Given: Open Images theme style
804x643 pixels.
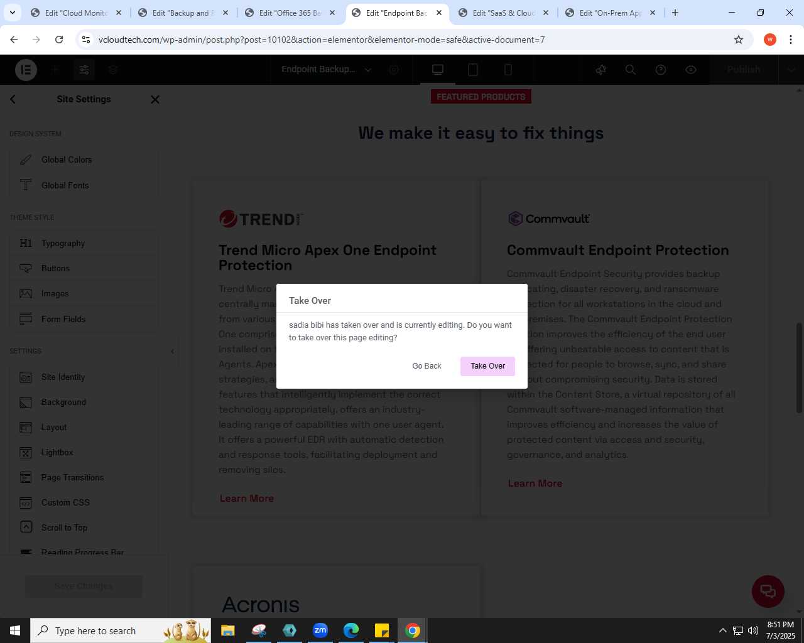Looking at the screenshot, I should click(84, 293).
